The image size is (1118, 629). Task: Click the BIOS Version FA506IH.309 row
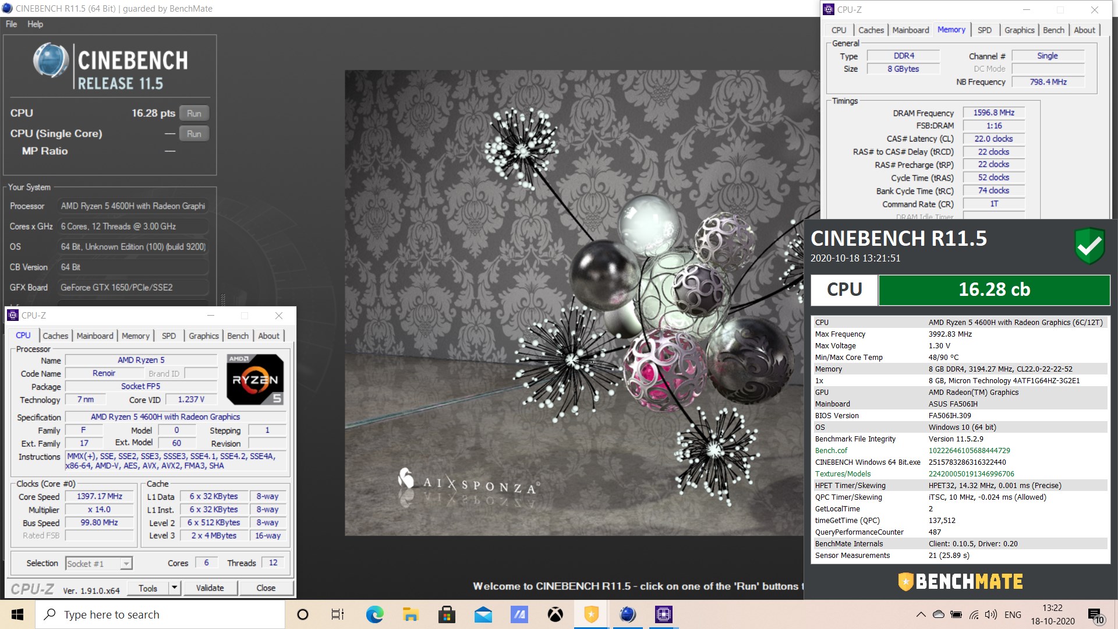(x=960, y=416)
